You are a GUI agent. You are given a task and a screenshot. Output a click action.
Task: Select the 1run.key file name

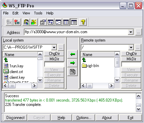pos(16,66)
